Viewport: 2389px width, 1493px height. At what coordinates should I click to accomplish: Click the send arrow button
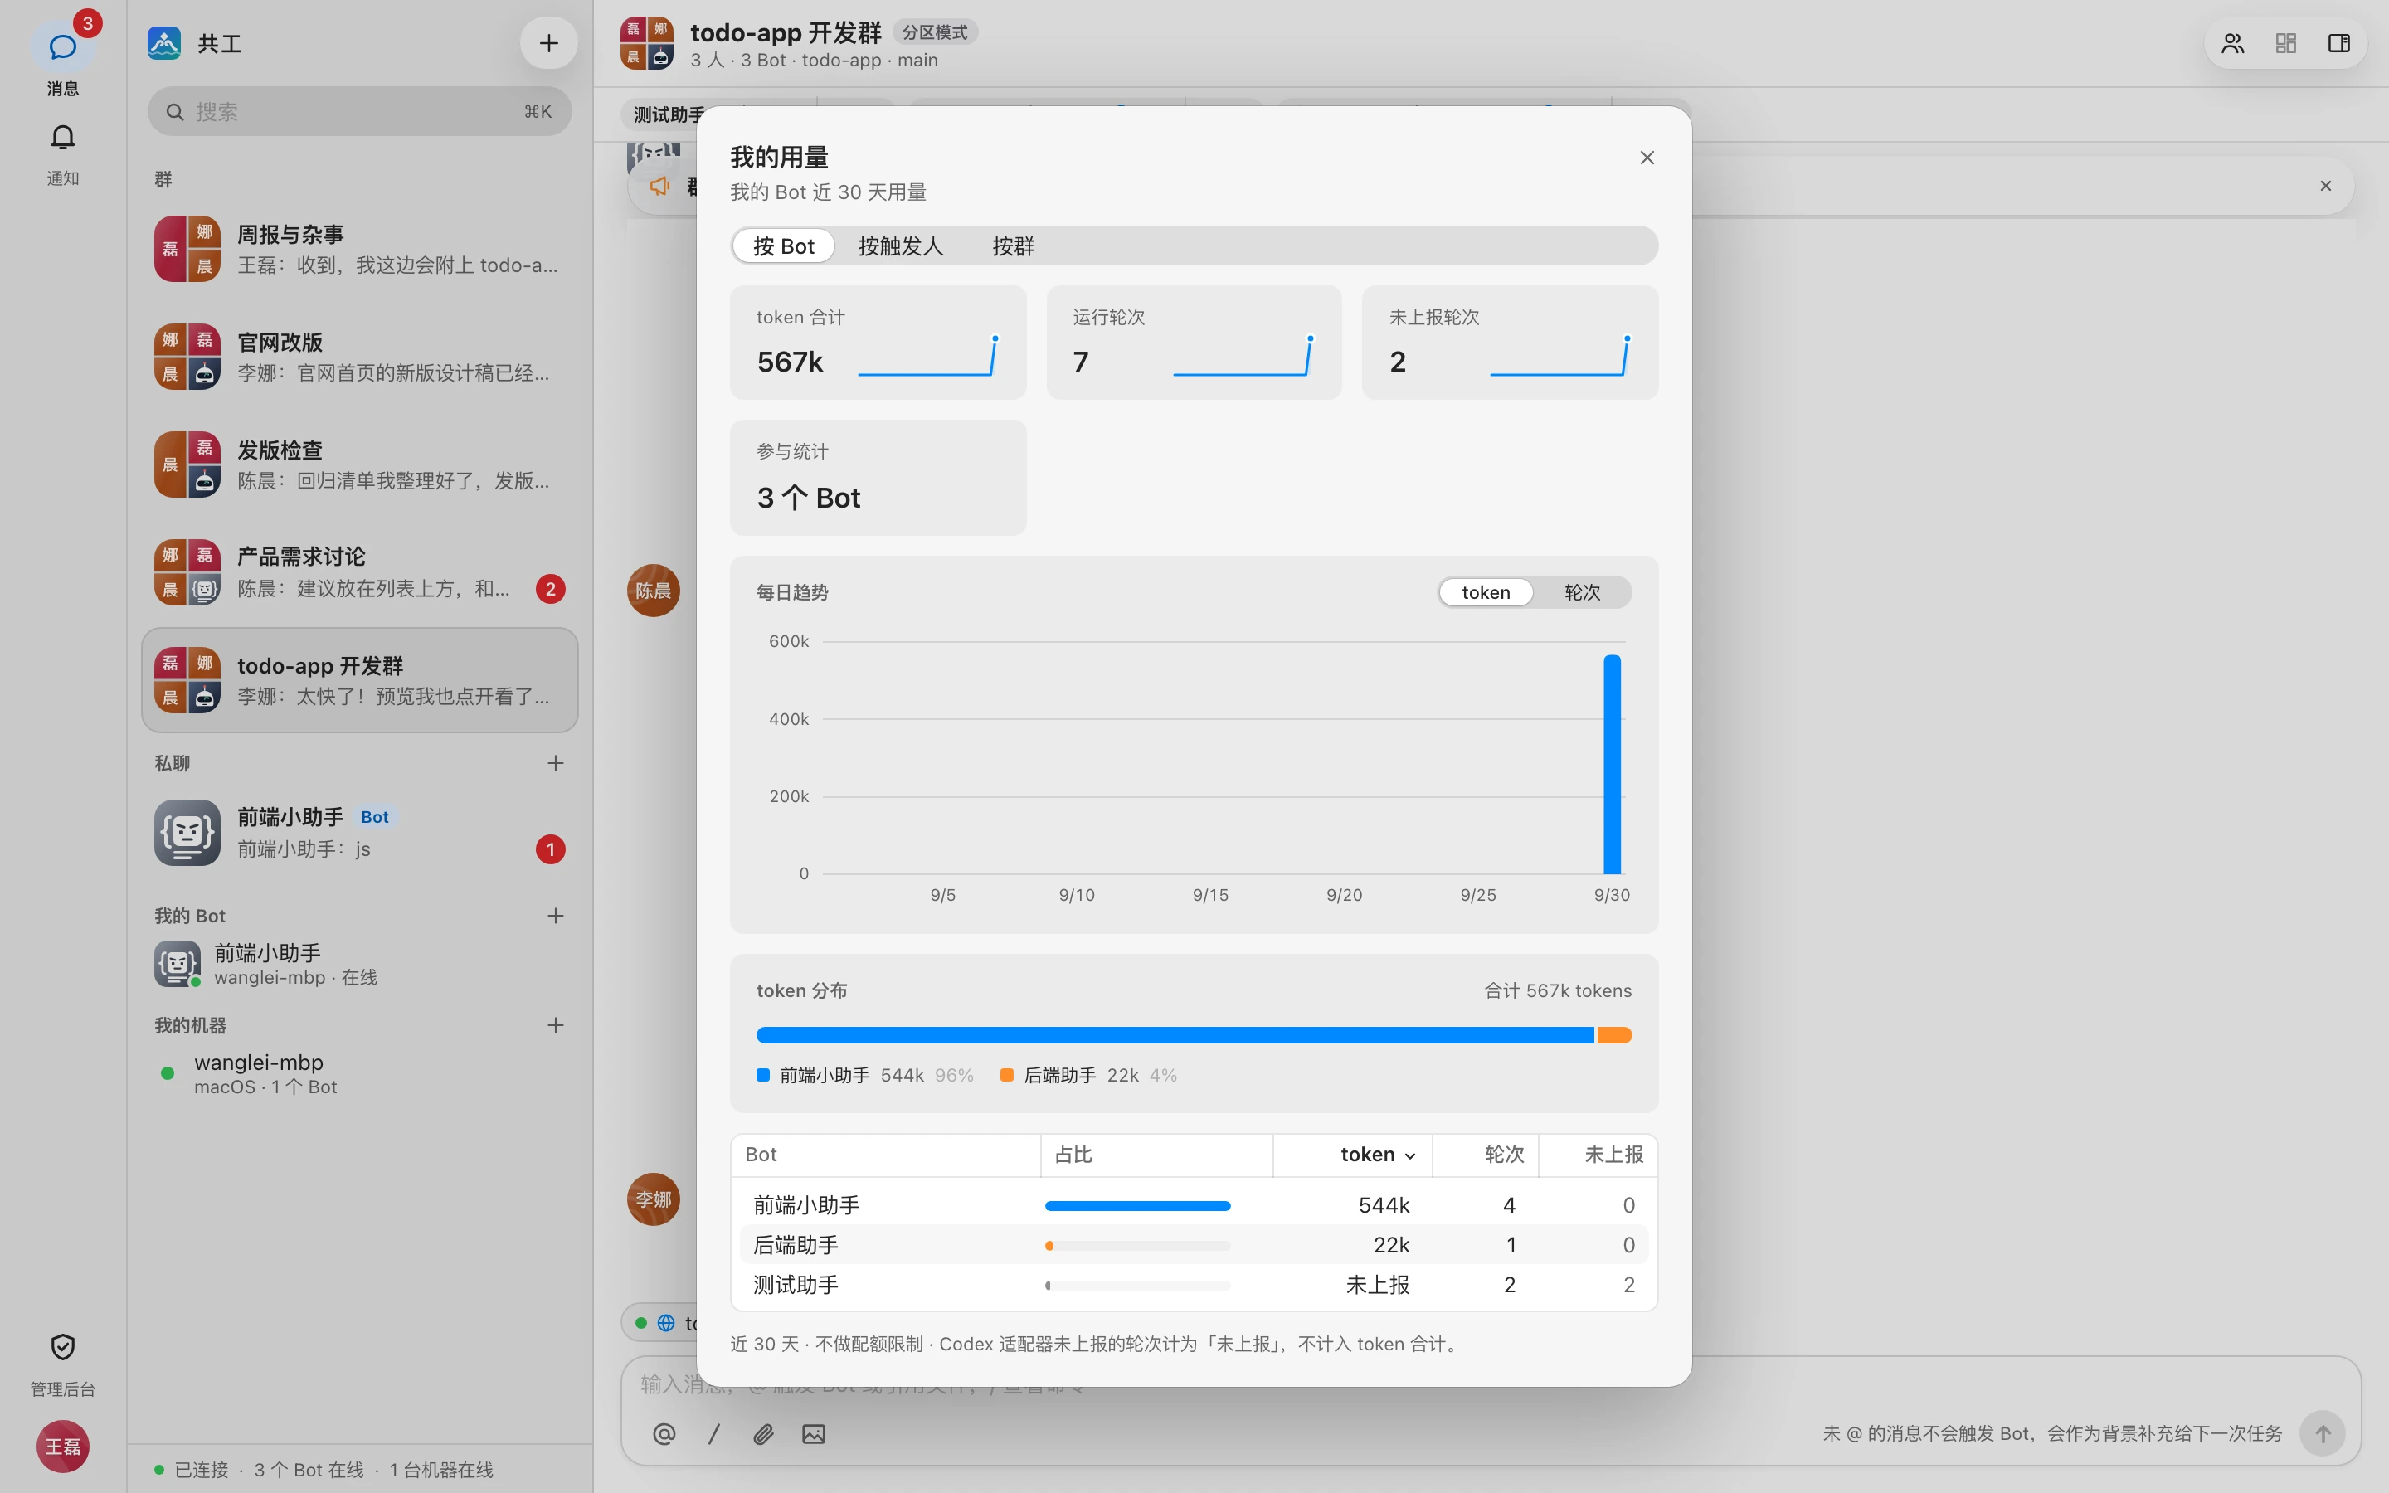coord(2323,1434)
